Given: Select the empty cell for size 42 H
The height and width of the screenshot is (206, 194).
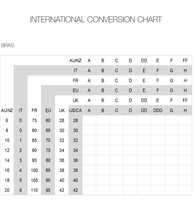Looking at the screenshot, I should coord(185,190).
